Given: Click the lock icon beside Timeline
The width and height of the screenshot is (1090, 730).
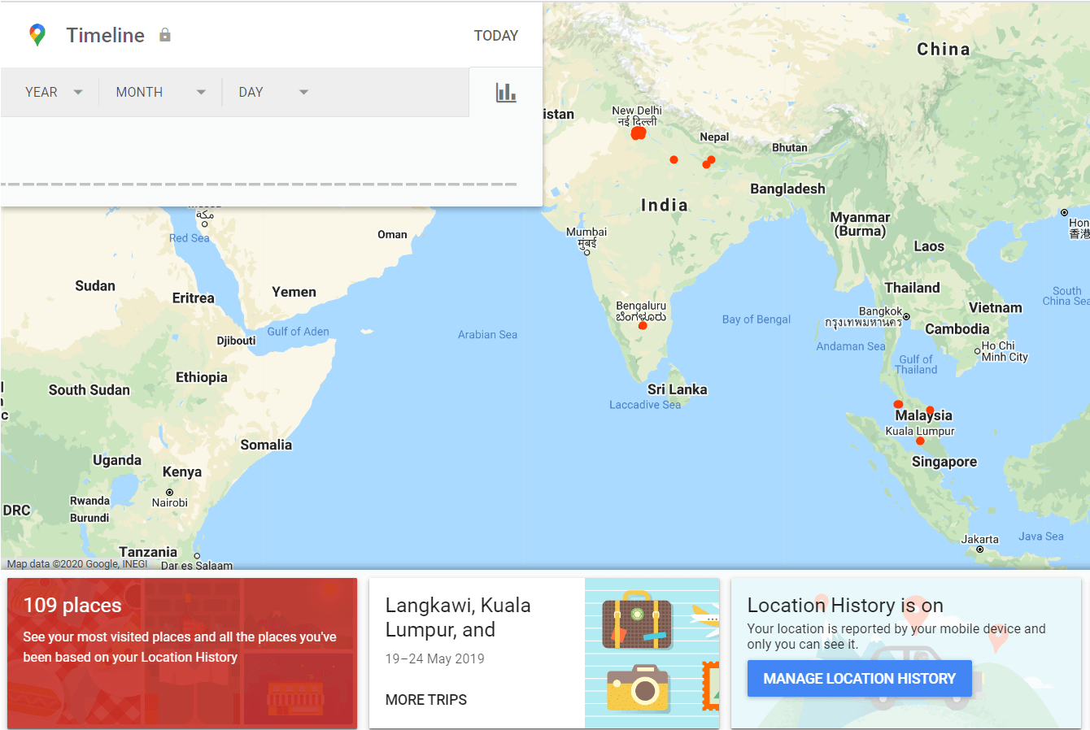Looking at the screenshot, I should [165, 35].
